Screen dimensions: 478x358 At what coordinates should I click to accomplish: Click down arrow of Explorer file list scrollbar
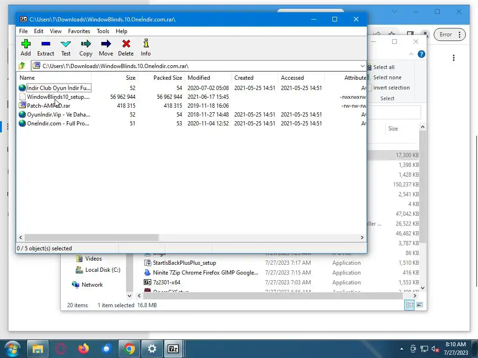422,288
